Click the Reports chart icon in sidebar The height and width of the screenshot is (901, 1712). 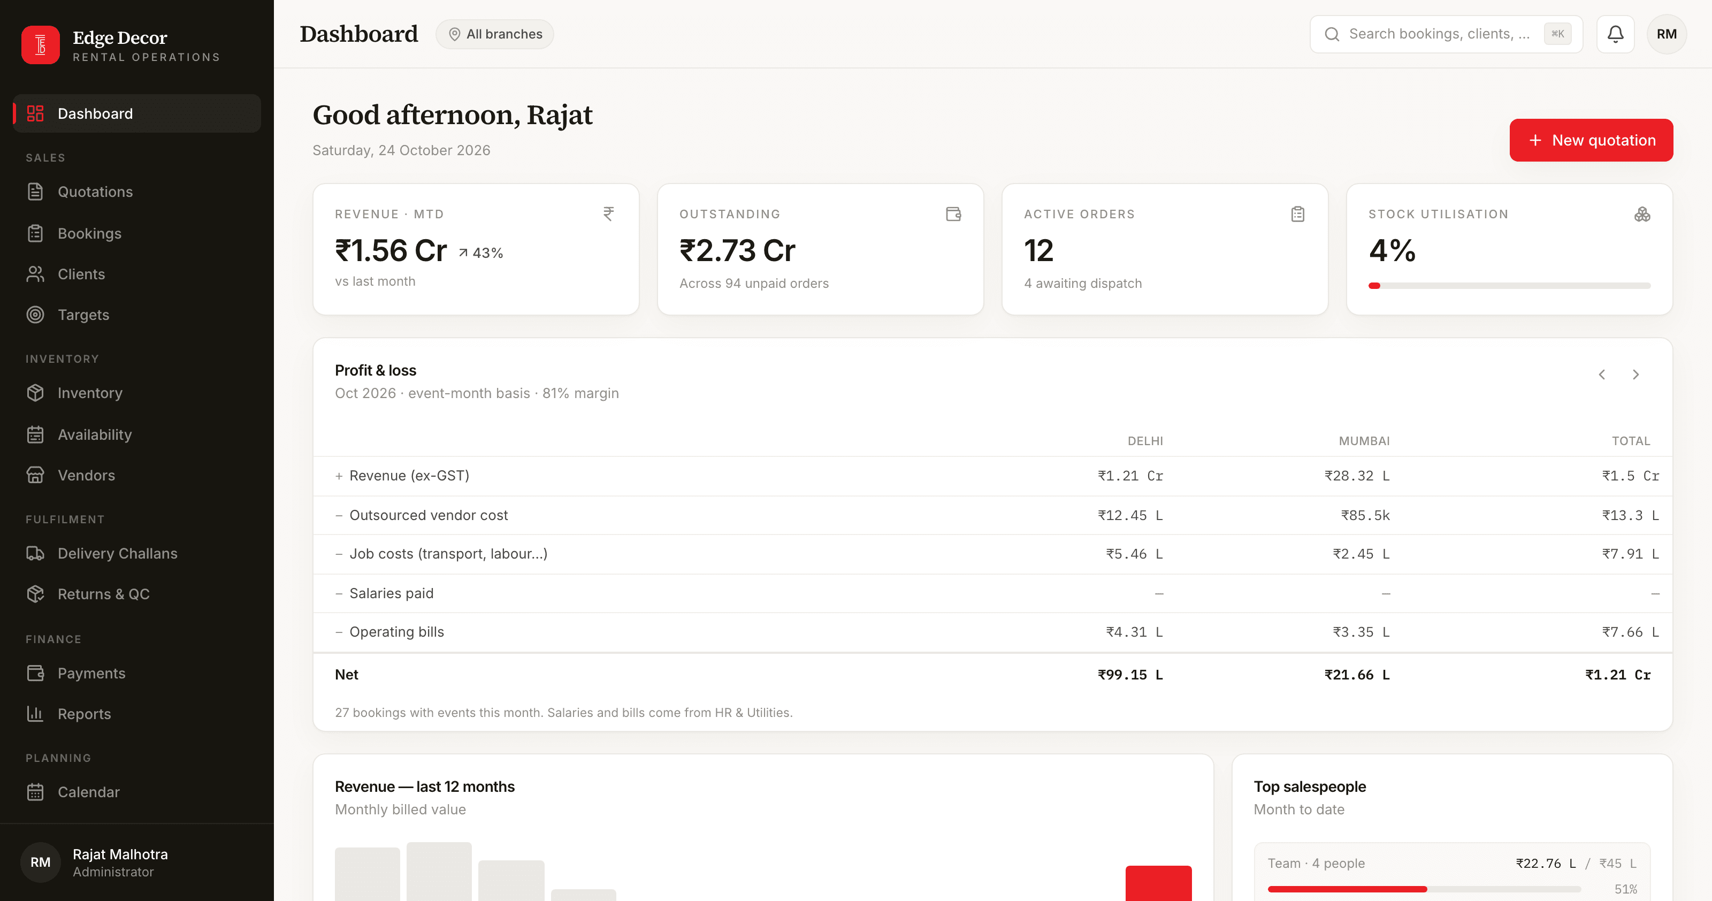point(35,714)
